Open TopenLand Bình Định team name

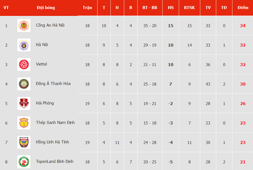pyautogui.click(x=54, y=161)
